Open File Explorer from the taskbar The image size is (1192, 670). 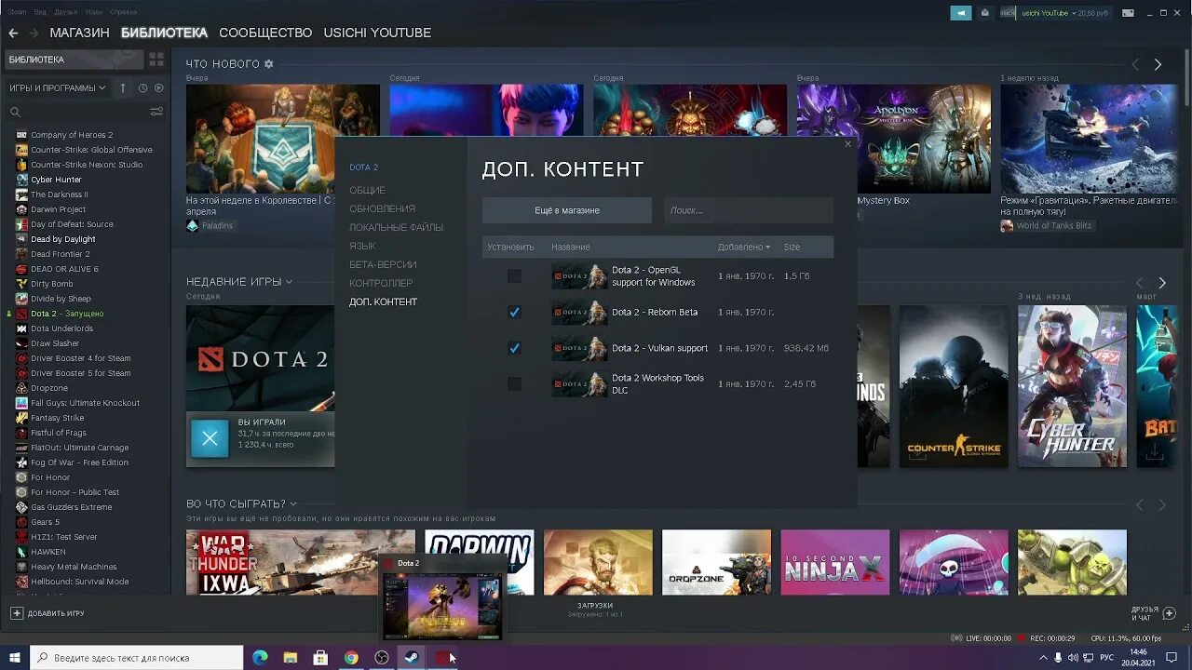pos(290,658)
